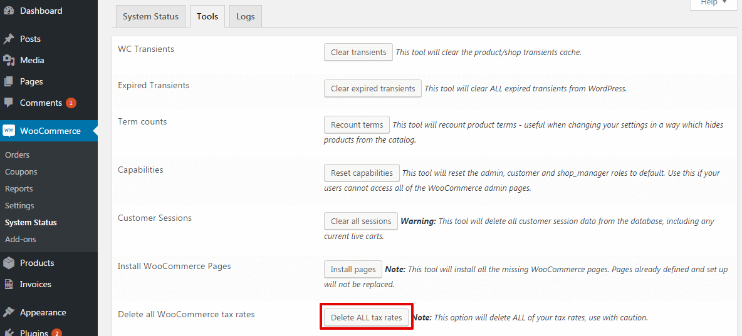Click the Clear expired transients button
Viewport: 742px width, 336px height.
click(x=373, y=88)
